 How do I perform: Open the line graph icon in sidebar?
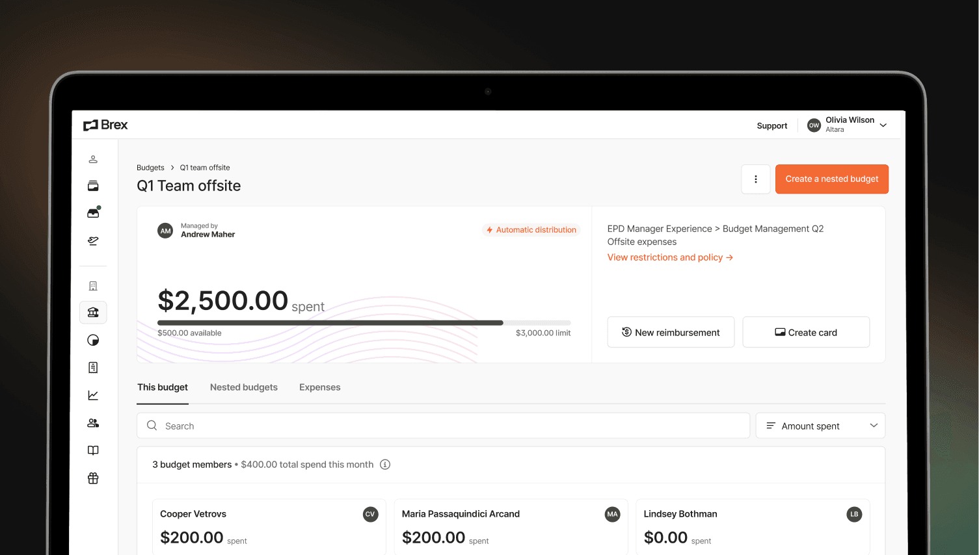coord(93,395)
